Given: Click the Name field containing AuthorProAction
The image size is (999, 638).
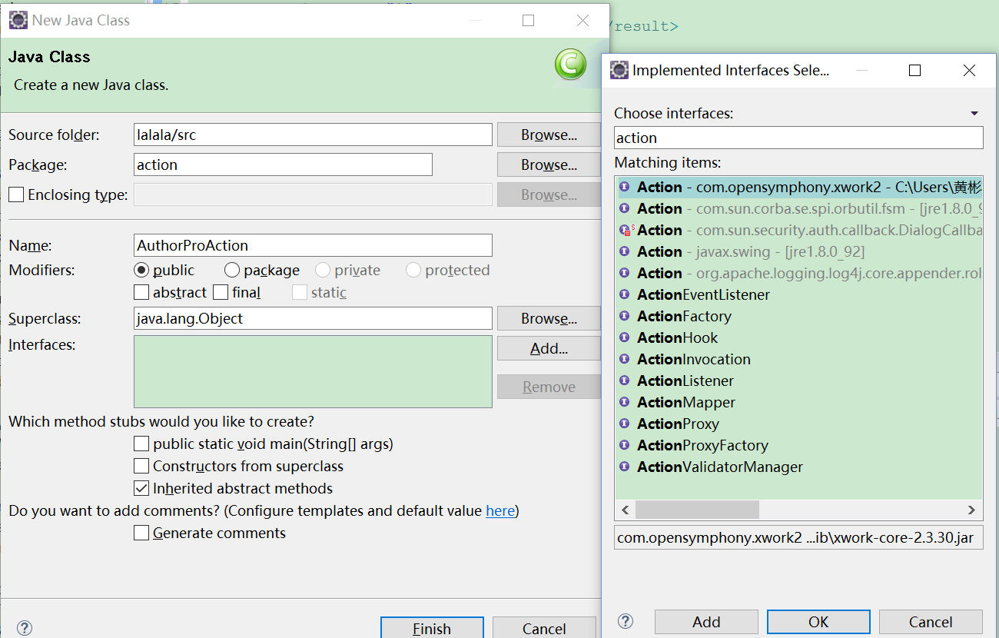Looking at the screenshot, I should pyautogui.click(x=313, y=245).
